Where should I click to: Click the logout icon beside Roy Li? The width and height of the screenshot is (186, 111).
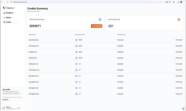pos(19,108)
